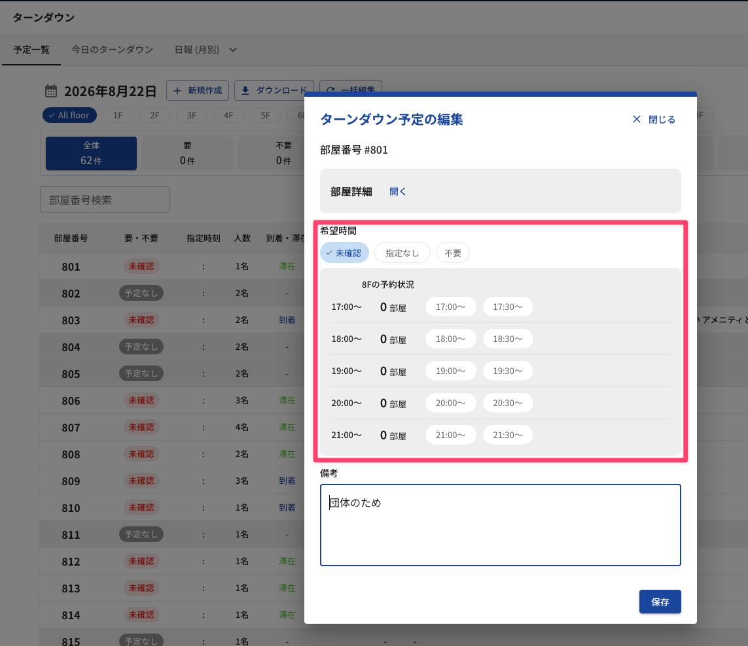Click the 4名 cell in row 807

[x=241, y=427]
